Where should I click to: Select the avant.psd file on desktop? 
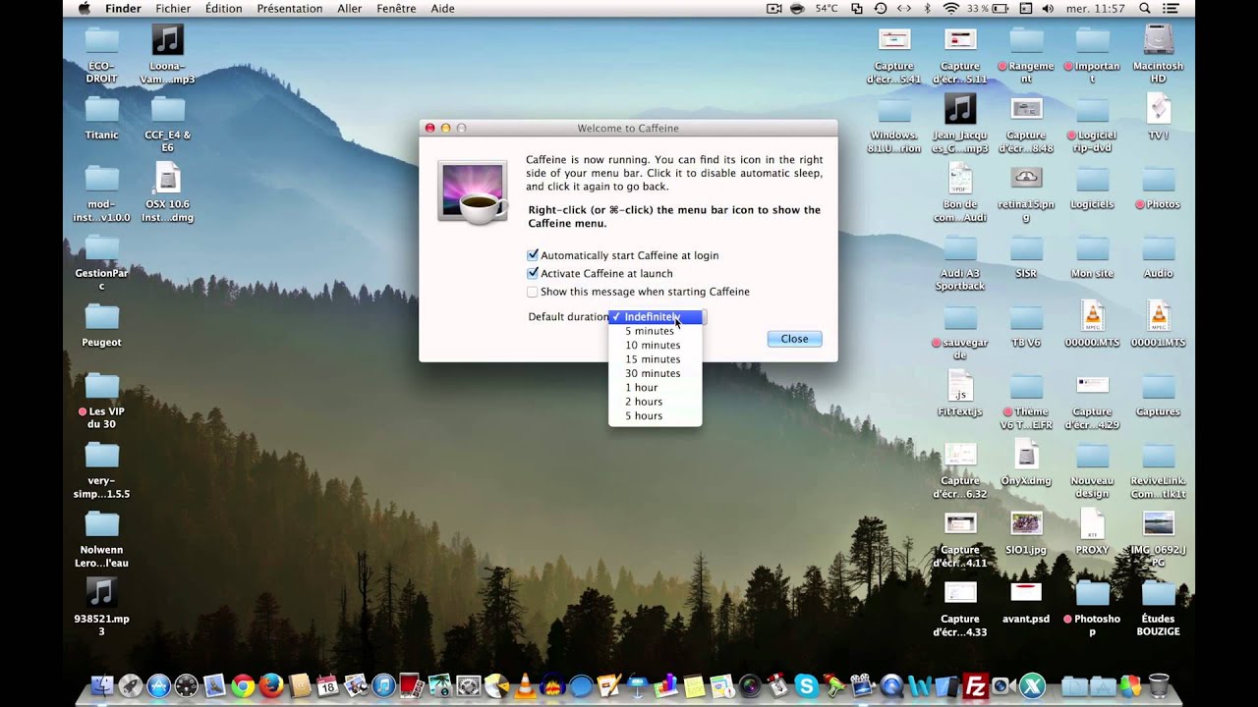pos(1026,600)
